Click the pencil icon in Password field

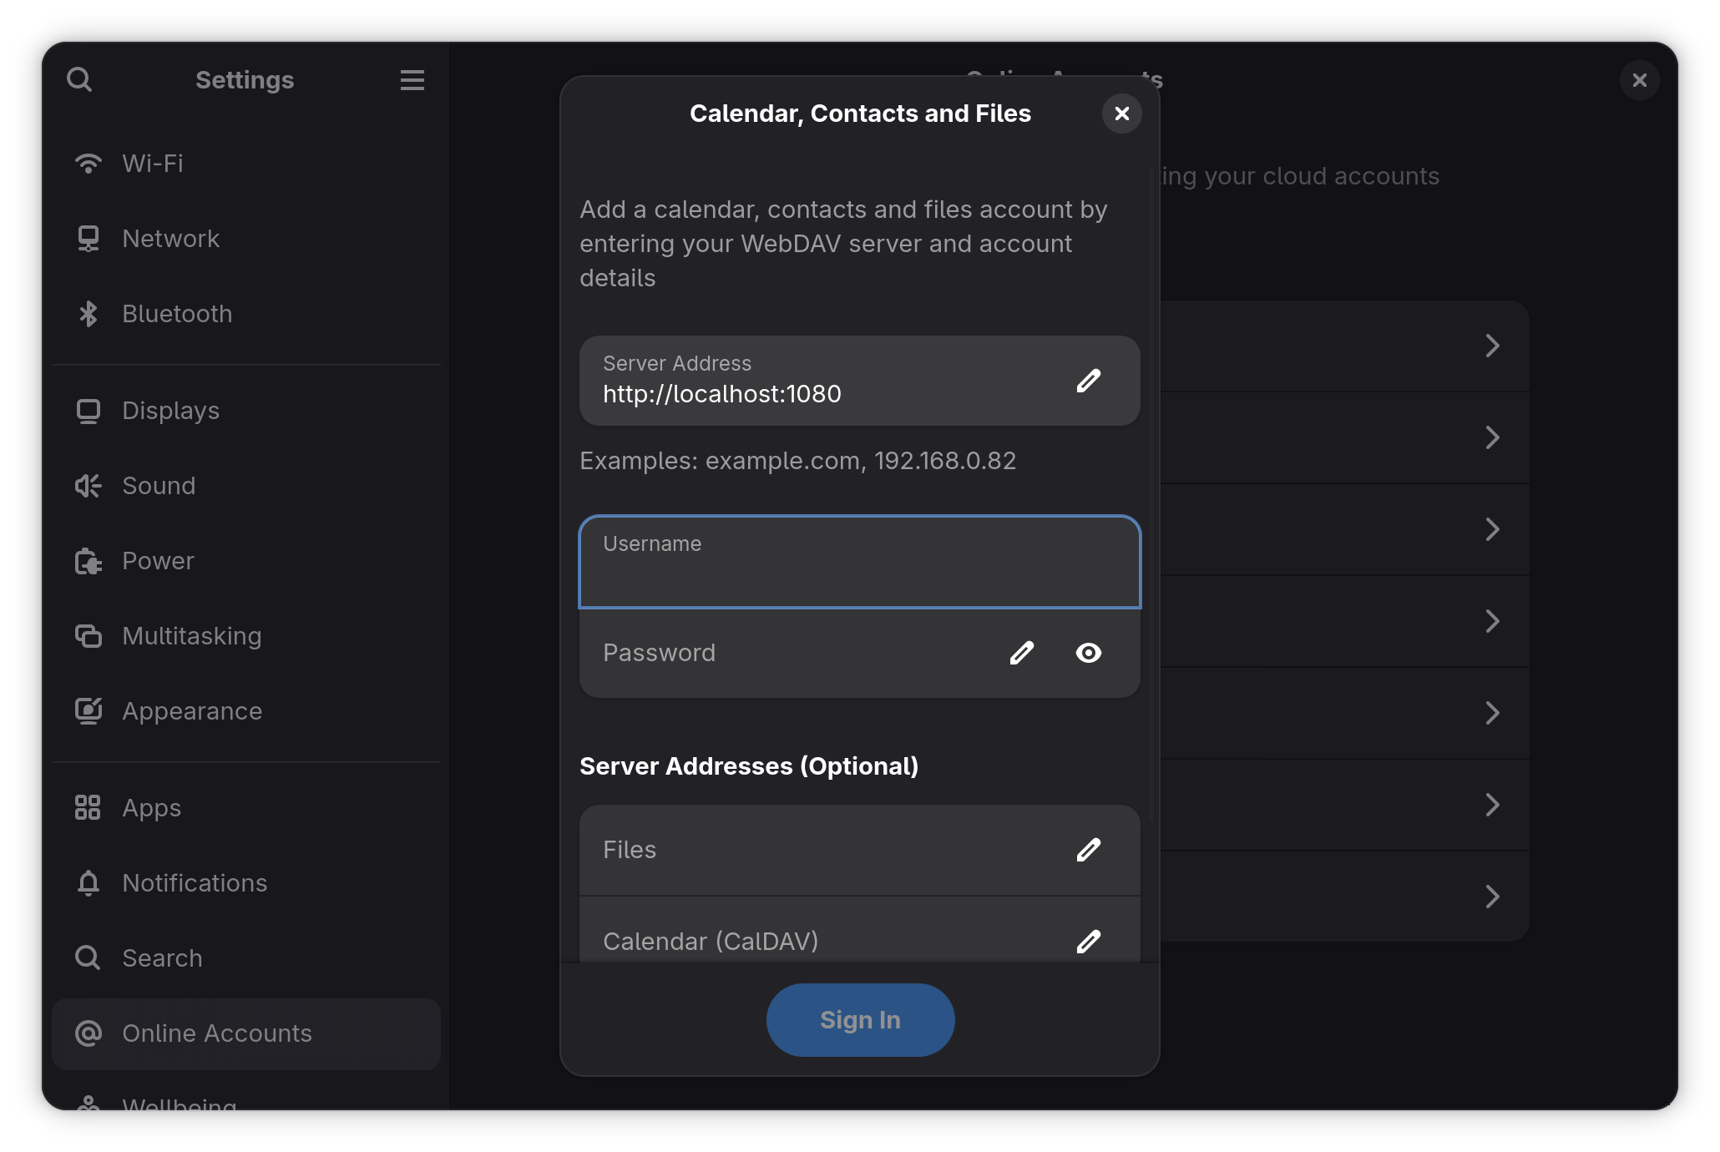[1021, 653]
